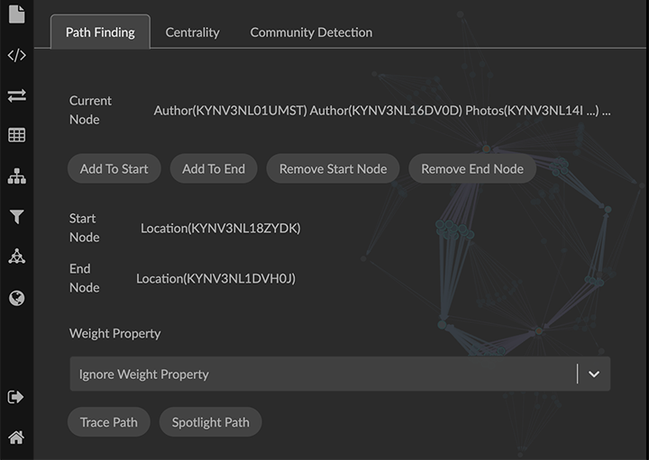Click the Remove End Node button
The image size is (649, 460).
coord(472,169)
